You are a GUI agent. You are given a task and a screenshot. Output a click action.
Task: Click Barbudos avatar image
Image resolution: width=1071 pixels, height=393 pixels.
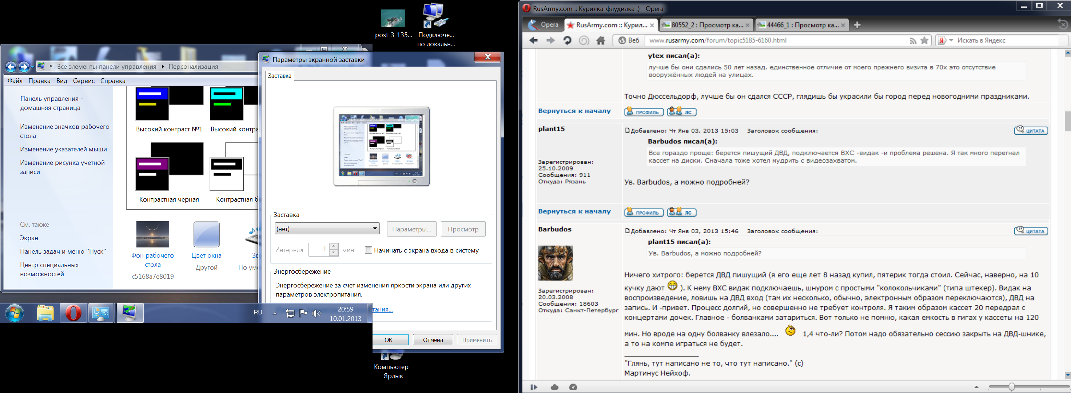pos(556,263)
